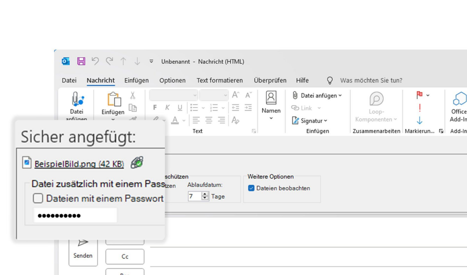The width and height of the screenshot is (467, 275).
Task: Switch to the Optionen tab
Action: [x=172, y=80]
